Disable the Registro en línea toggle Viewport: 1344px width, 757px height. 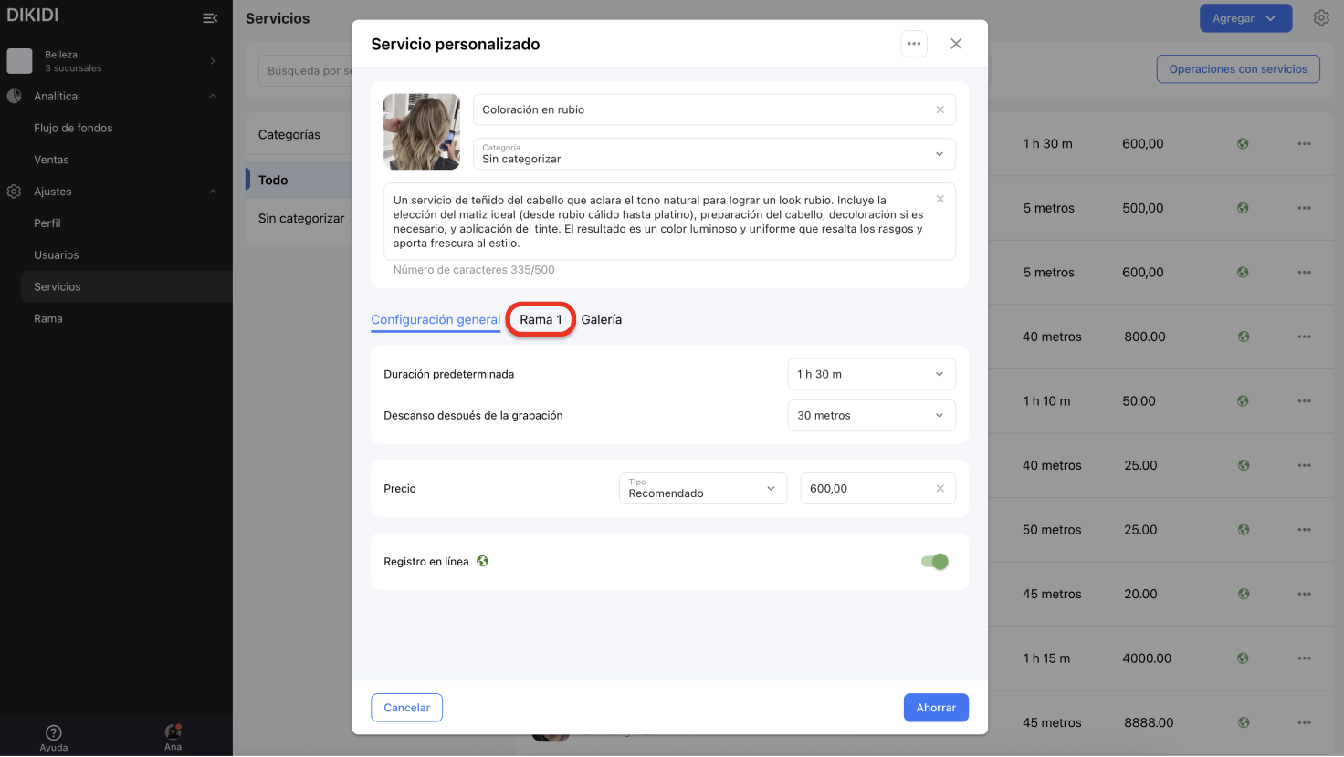(x=935, y=562)
